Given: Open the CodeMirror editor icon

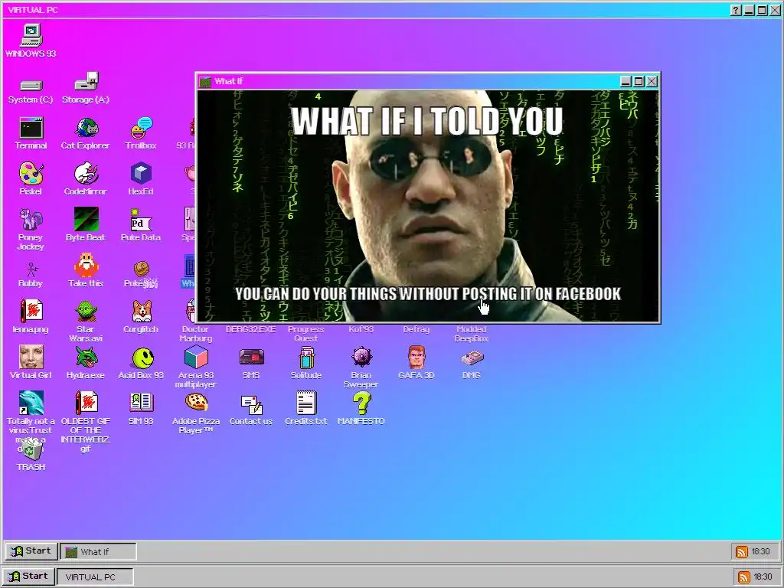Looking at the screenshot, I should (86, 174).
